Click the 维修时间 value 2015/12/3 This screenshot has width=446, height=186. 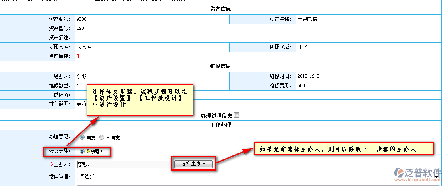[x=308, y=76]
